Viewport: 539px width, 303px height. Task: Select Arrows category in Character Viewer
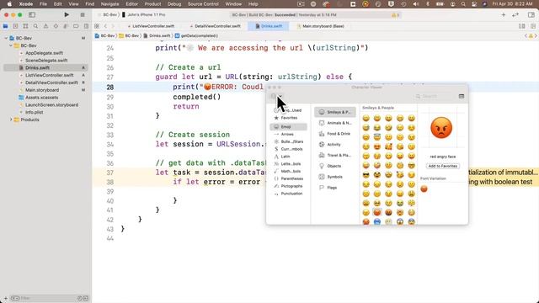(x=288, y=135)
